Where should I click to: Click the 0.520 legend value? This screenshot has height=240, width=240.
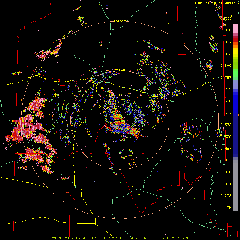226,137
